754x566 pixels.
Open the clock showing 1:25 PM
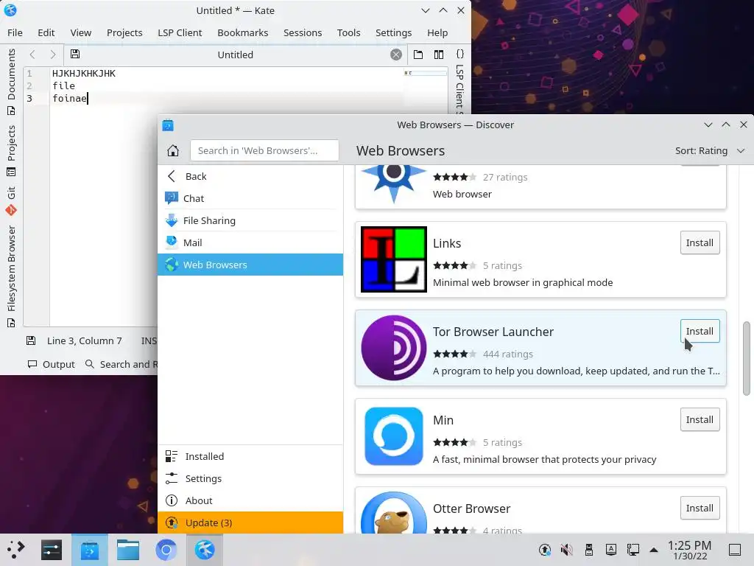tap(689, 550)
